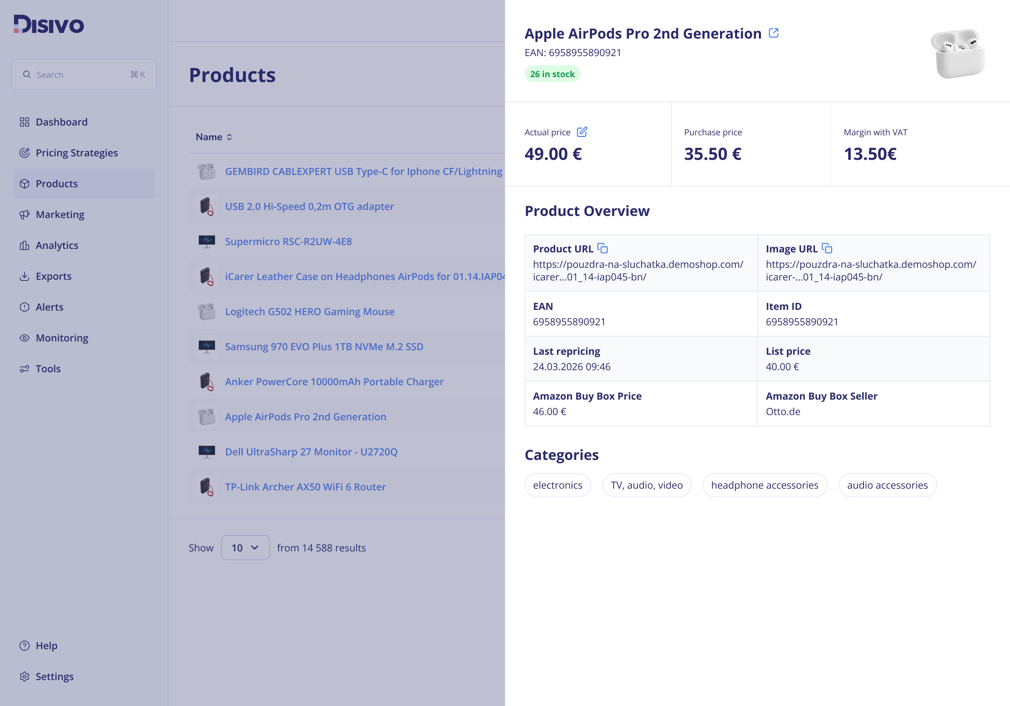Click Anker PowerCore row thumbnail
Screen dimensions: 1010x706
click(207, 382)
